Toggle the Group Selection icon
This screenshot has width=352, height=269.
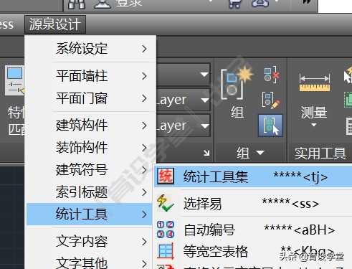coord(270,126)
